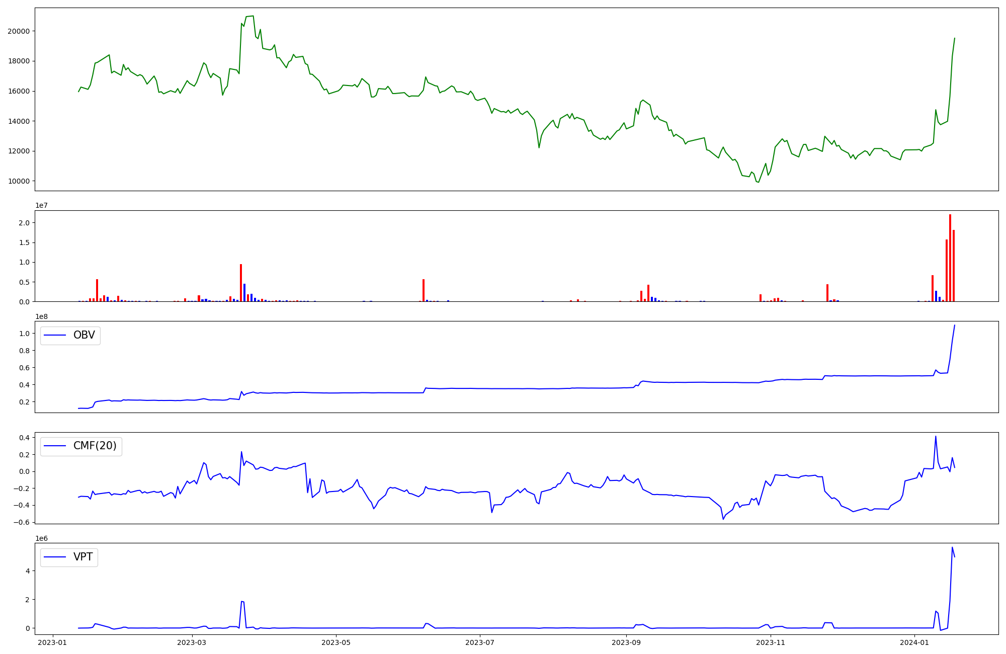The height and width of the screenshot is (654, 1006).
Task: Click the OBV legend label
Action: coord(84,336)
